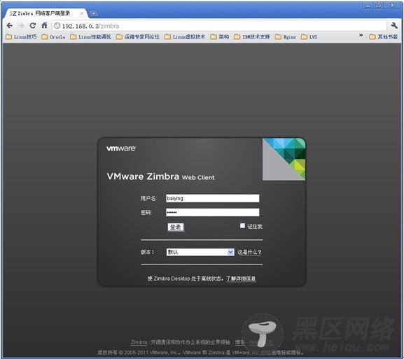Click the vmware logo
This screenshot has height=359, width=404.
[x=121, y=148]
